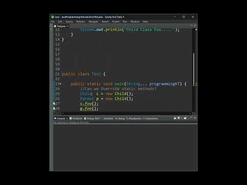Maximize the editor area
Screen dimensions: 247x185
pos(195,26)
